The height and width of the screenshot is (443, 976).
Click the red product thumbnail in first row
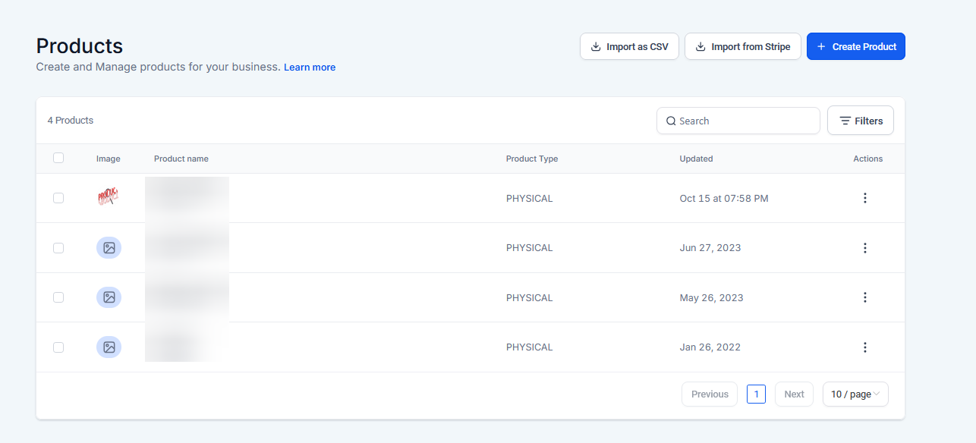(x=109, y=198)
